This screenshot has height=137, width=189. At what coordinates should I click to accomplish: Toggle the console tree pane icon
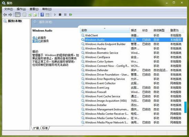(18, 15)
